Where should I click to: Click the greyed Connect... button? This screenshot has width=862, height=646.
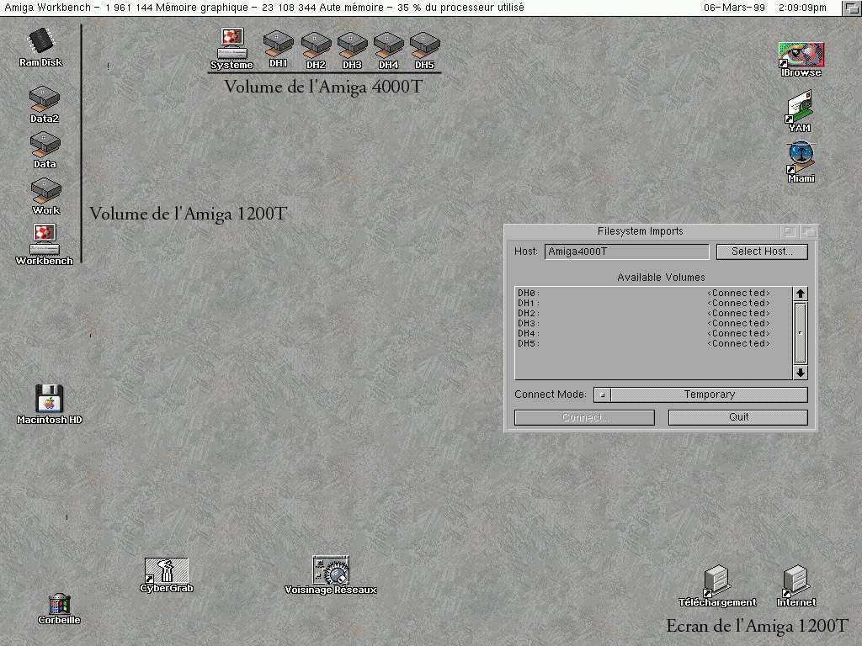click(584, 417)
